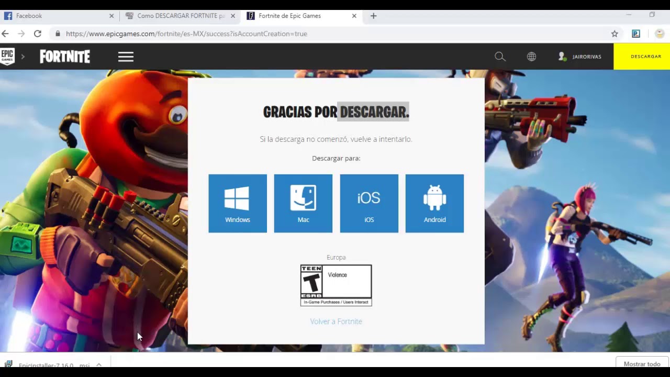670x377 pixels.
Task: Download Fortnite for Android
Action: [434, 203]
